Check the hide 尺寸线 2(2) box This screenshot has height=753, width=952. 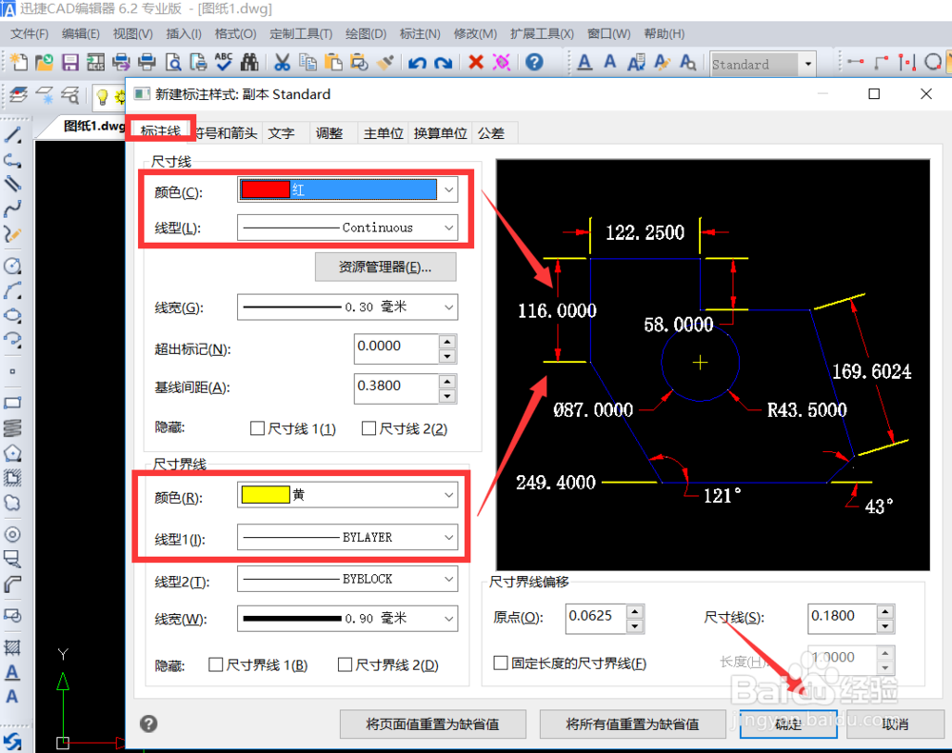click(x=368, y=428)
